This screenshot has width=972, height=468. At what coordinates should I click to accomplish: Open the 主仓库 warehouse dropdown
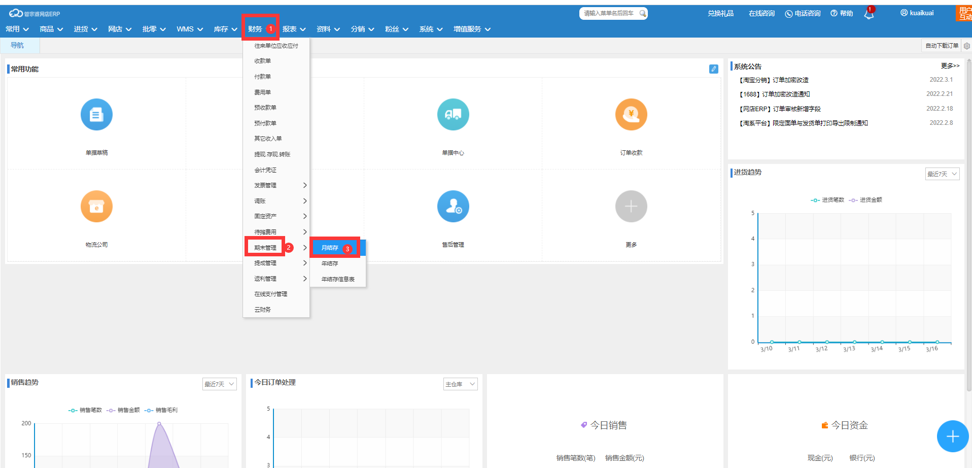pos(460,384)
